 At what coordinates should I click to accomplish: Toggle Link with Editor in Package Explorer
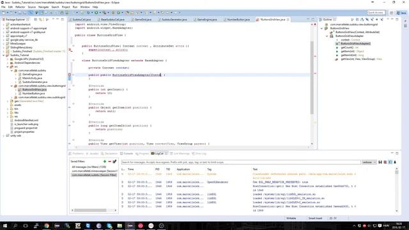(41, 20)
